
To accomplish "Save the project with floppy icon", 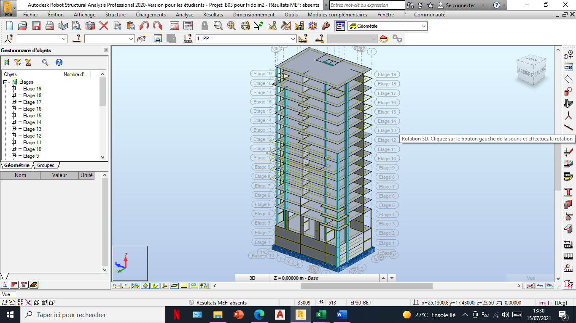I will (x=36, y=26).
